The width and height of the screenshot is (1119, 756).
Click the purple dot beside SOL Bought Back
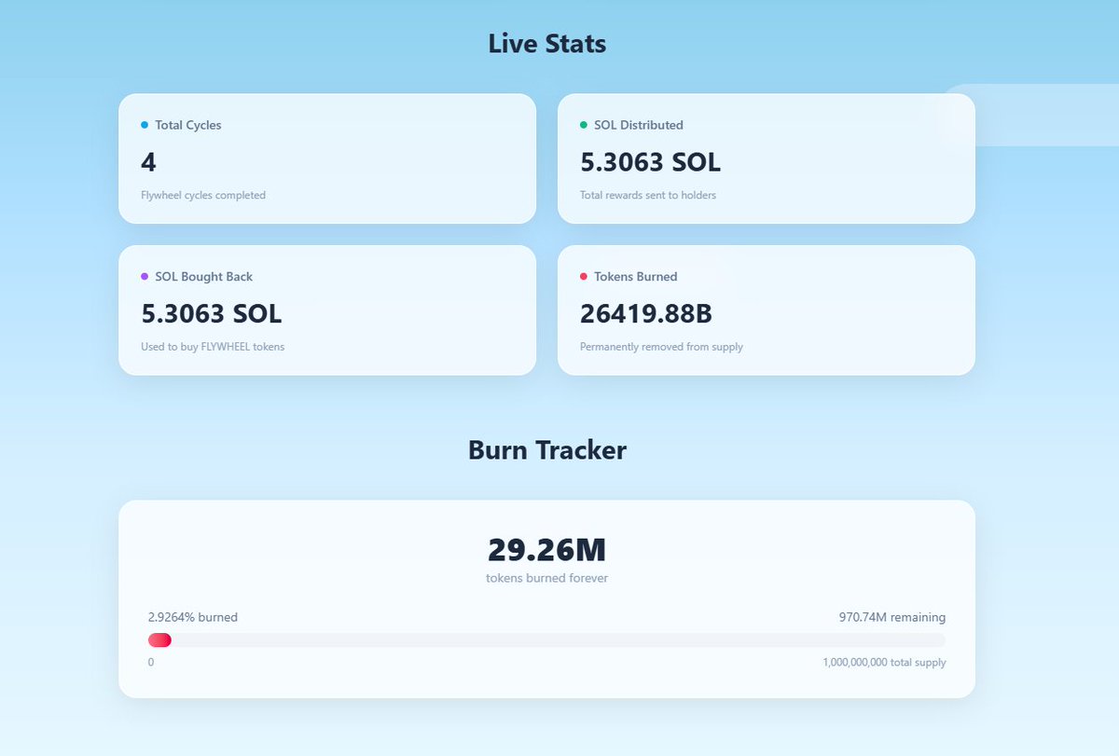tap(145, 277)
